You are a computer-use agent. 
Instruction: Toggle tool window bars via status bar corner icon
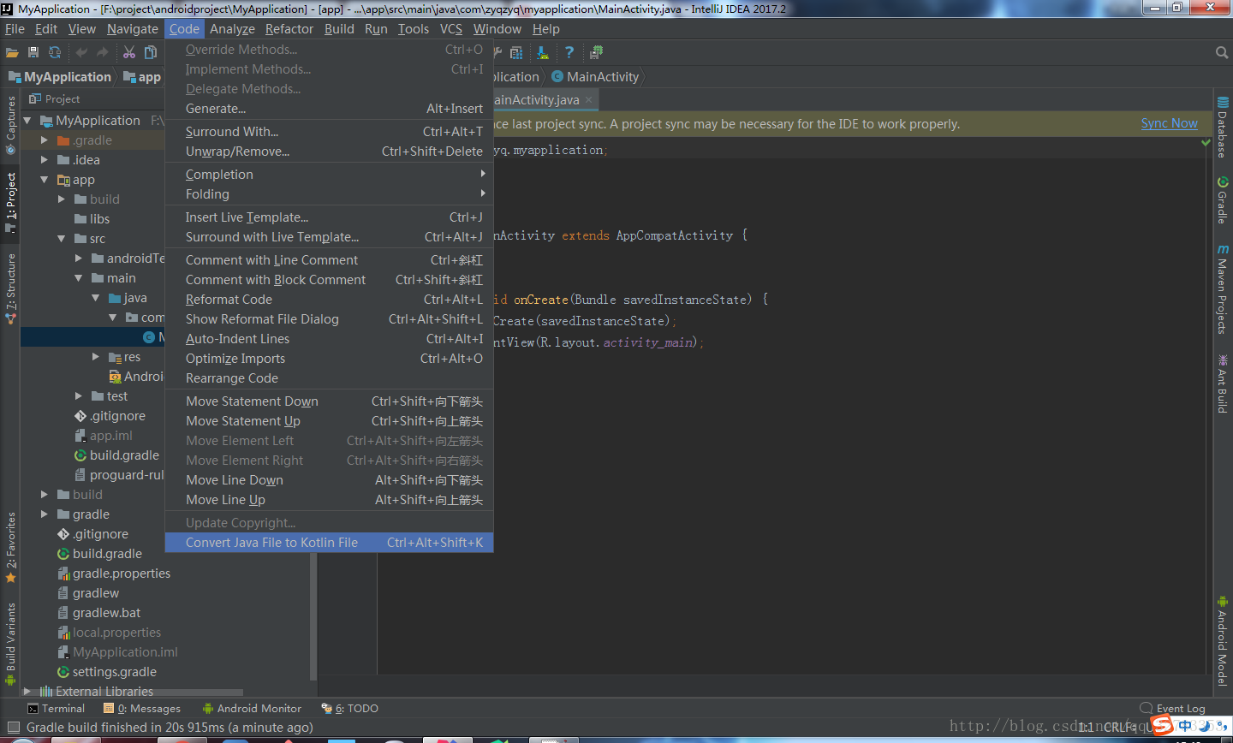13,728
